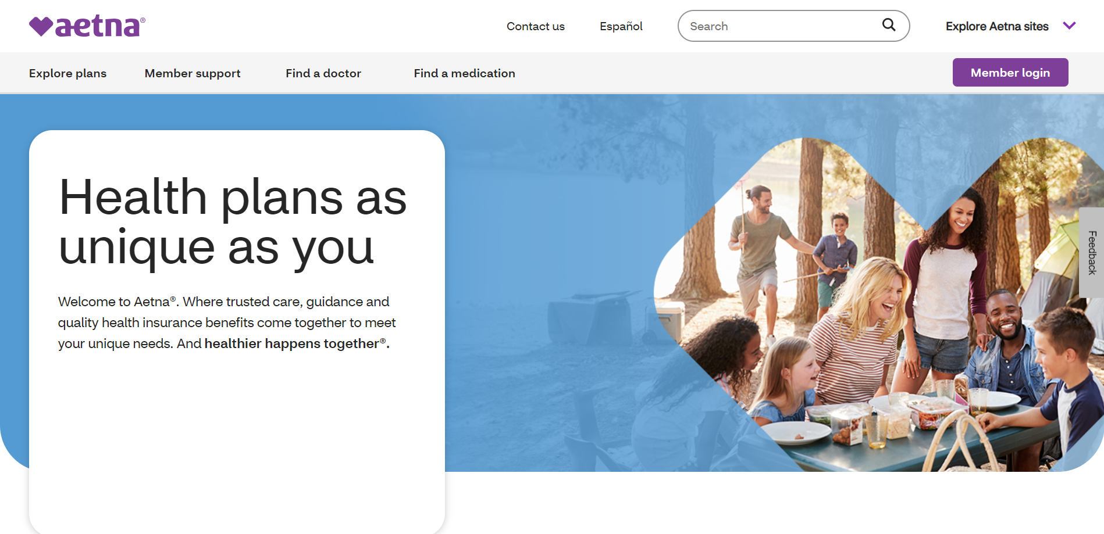Click the purple heart icon in Aetna logo
Screen dimensions: 1104x534
click(x=41, y=27)
